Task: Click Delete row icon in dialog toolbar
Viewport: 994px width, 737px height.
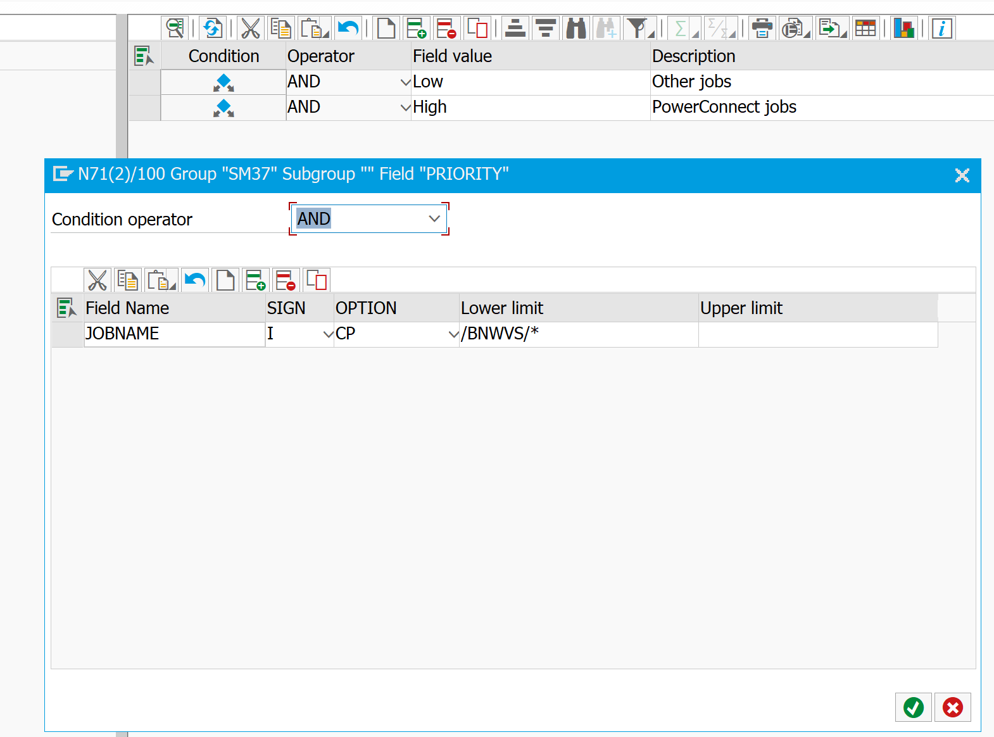Action: click(x=286, y=280)
